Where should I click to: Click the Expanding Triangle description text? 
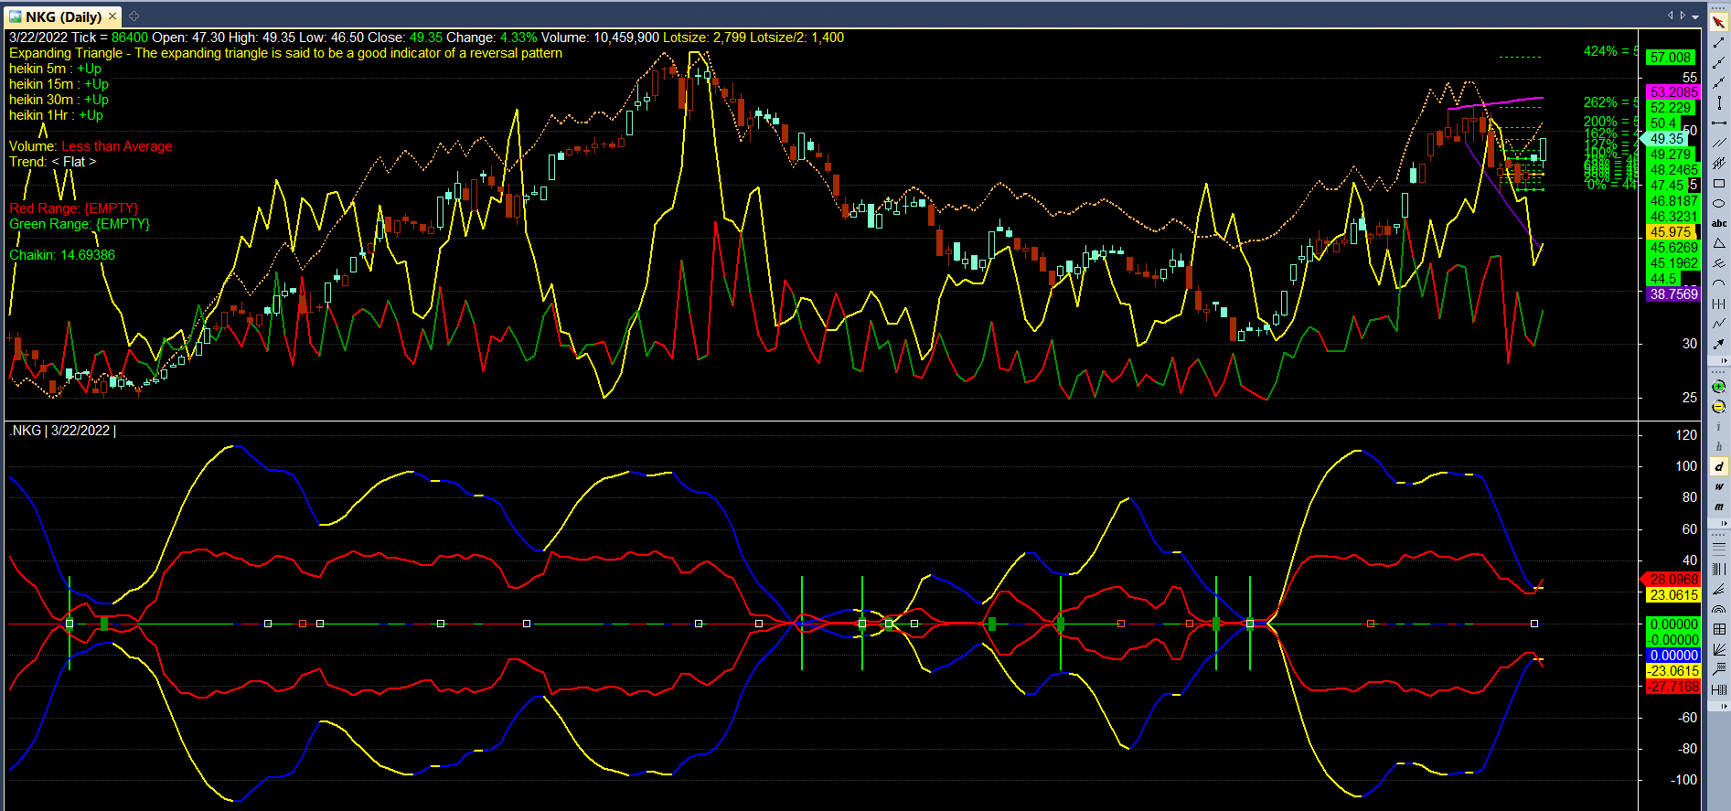pyautogui.click(x=285, y=53)
